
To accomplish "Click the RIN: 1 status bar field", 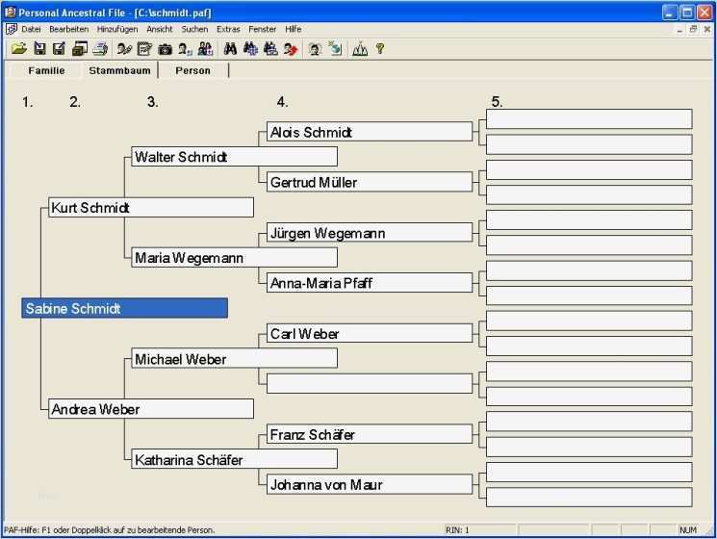I will 480,530.
